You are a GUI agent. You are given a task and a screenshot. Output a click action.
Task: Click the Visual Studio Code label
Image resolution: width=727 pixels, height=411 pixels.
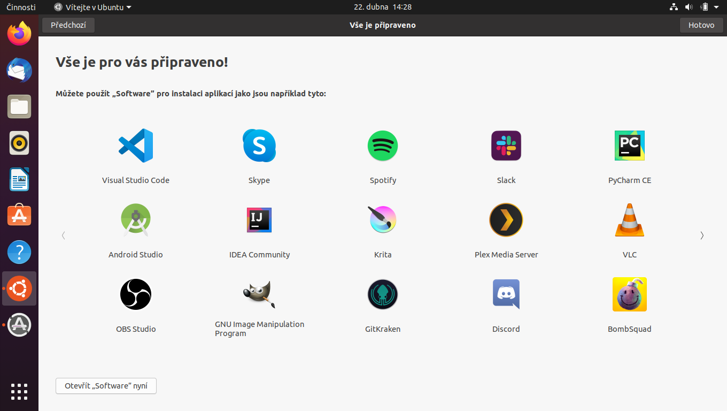136,180
